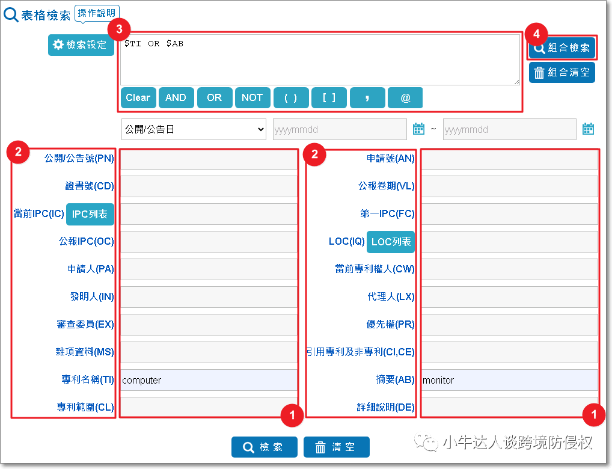Open the LOC列表 list
Screen dimensions: 612x469
[391, 242]
